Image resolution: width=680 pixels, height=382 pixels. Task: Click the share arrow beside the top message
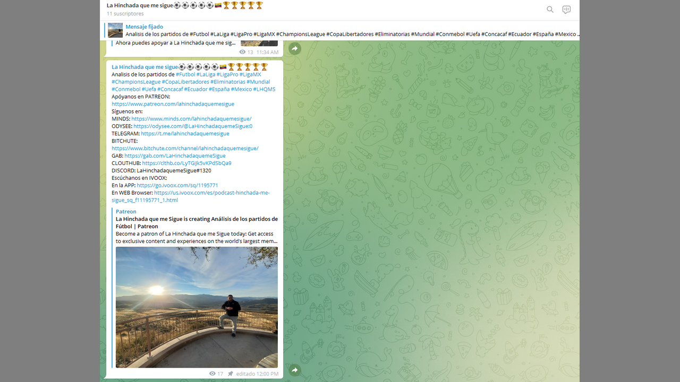point(295,49)
